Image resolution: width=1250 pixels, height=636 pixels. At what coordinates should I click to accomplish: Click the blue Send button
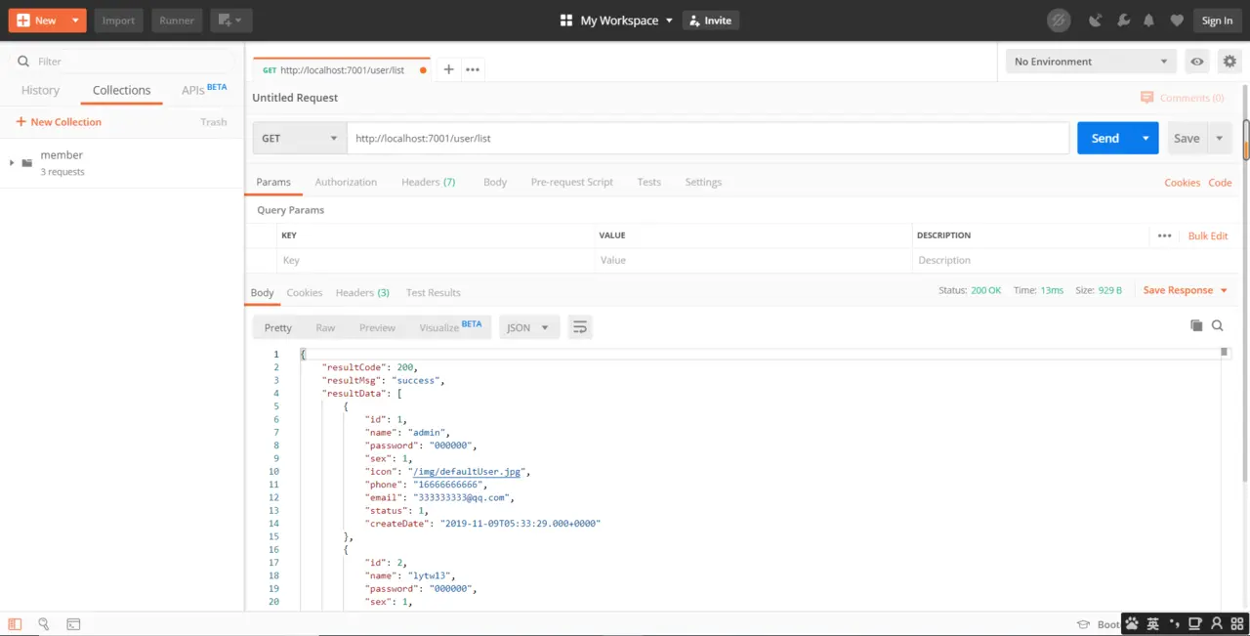(1104, 139)
